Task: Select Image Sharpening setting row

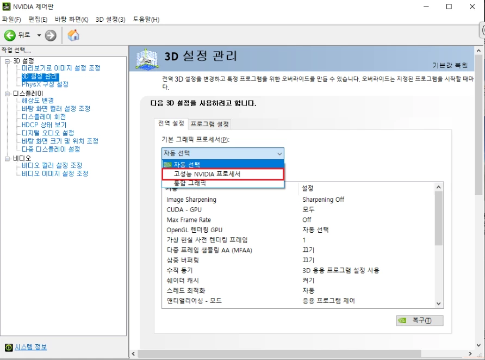Action: click(x=298, y=200)
